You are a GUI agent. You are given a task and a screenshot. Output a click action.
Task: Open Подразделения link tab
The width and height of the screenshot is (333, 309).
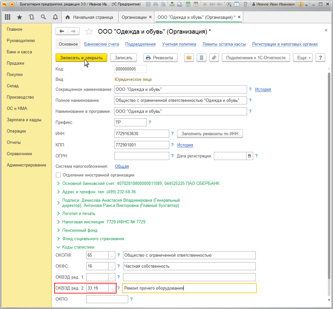[x=140, y=44]
